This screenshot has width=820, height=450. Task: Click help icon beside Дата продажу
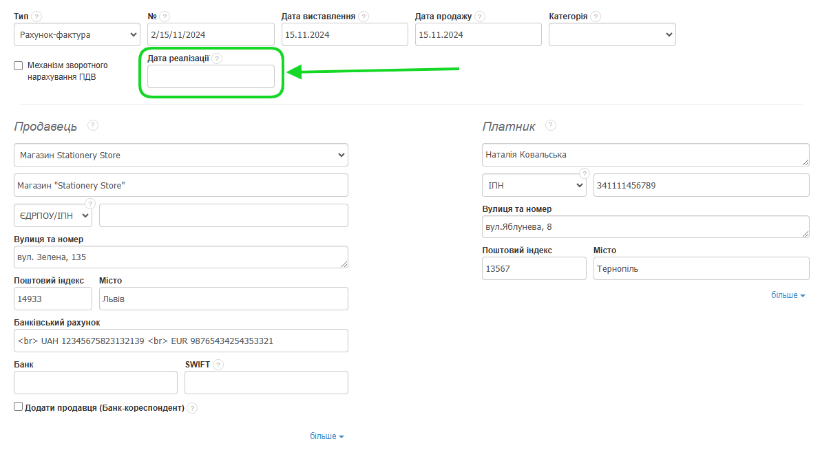[x=480, y=17]
